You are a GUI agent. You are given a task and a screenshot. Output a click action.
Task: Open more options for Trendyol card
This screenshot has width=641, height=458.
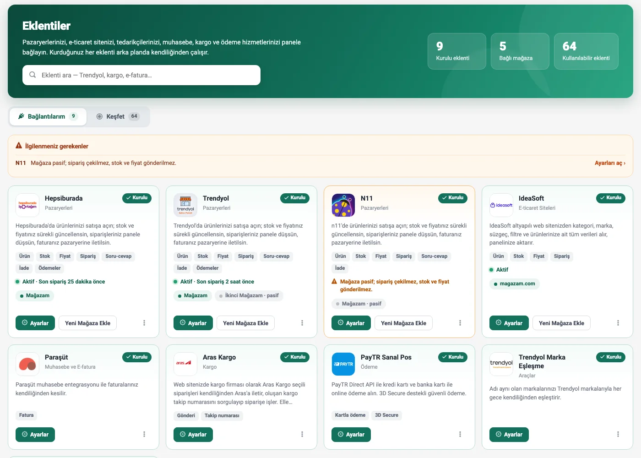(302, 323)
